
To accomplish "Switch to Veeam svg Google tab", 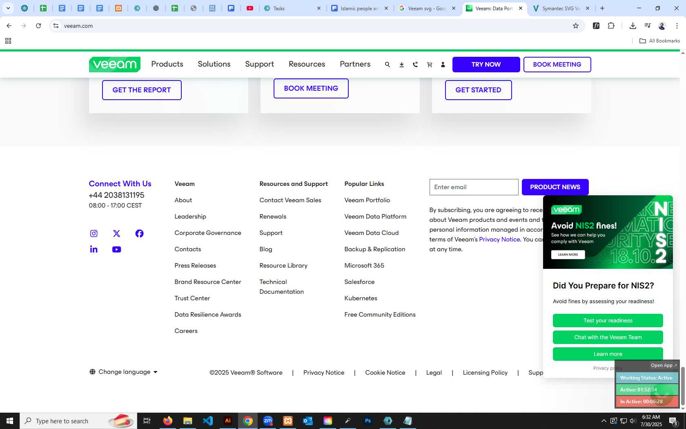I will point(427,8).
